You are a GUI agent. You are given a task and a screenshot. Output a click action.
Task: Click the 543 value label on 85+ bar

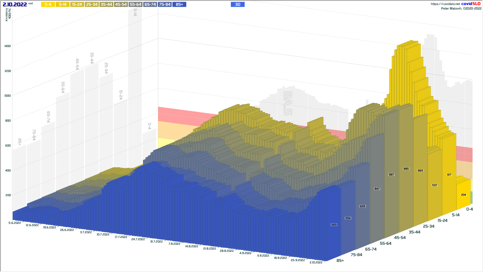pyautogui.click(x=334, y=225)
